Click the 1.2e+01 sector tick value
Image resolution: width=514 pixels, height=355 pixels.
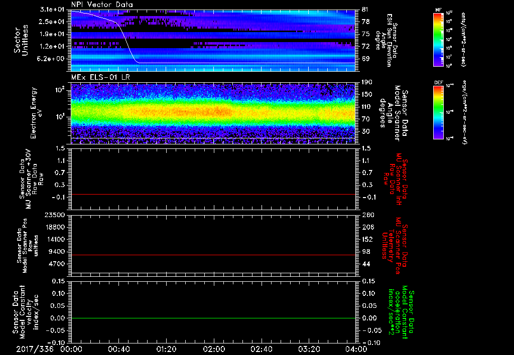(52, 47)
